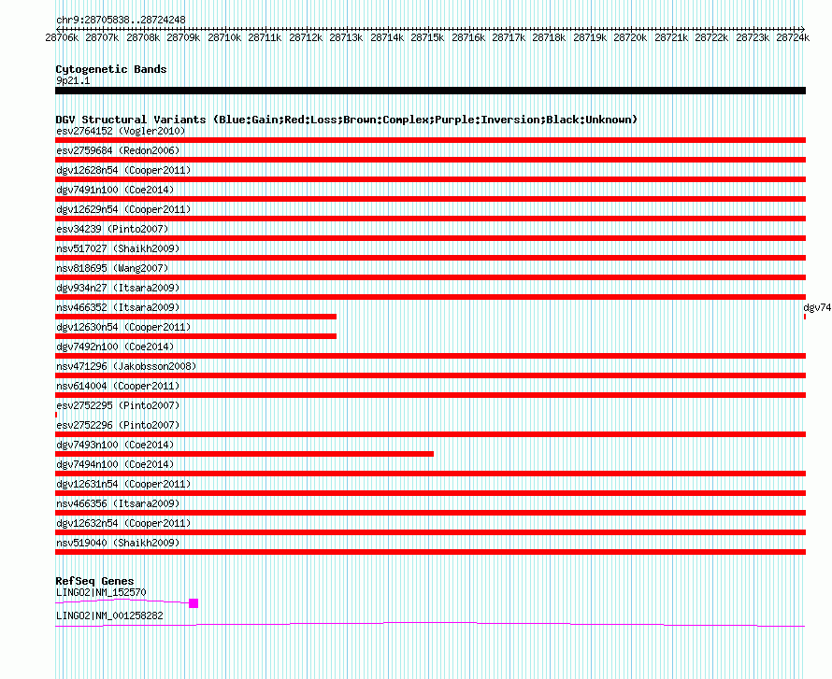
Task: Select dgv934n27 (Itsara2009) variant label
Action: (118, 288)
